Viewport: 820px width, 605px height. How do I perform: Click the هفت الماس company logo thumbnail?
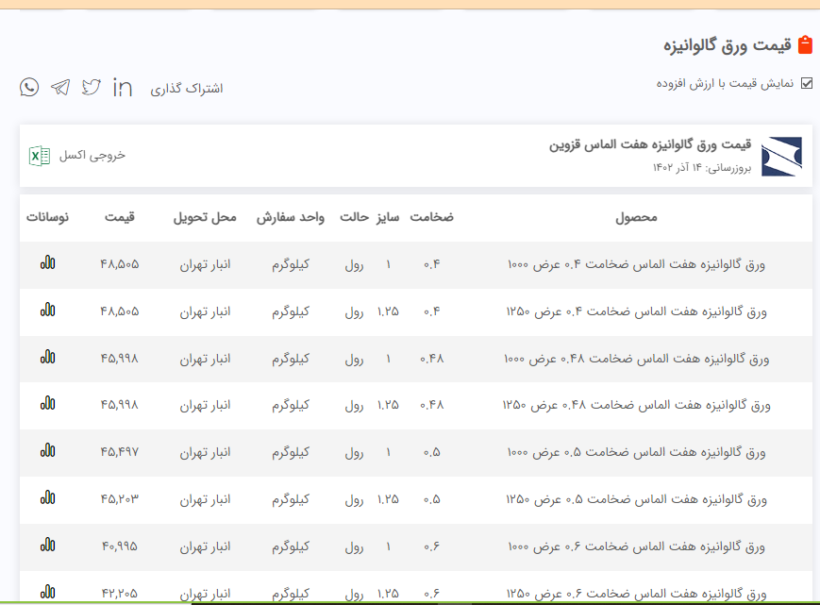pos(781,156)
